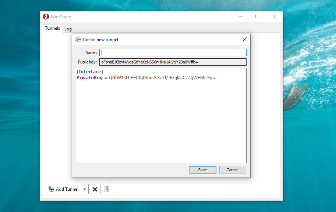Click the Create new tunnel dialog icon
336x212 pixels.
coord(78,39)
